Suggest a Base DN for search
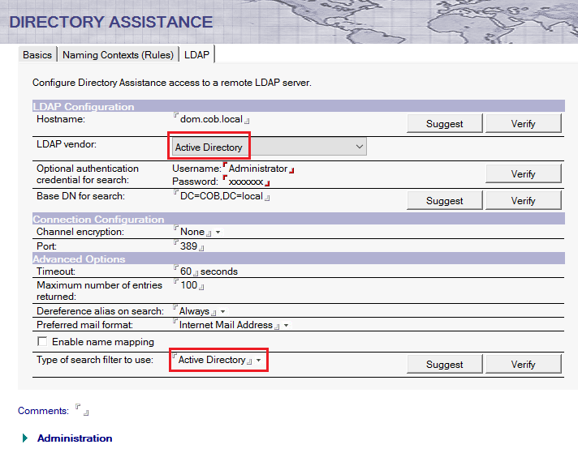Viewport: 578px width, 453px height. 445,200
